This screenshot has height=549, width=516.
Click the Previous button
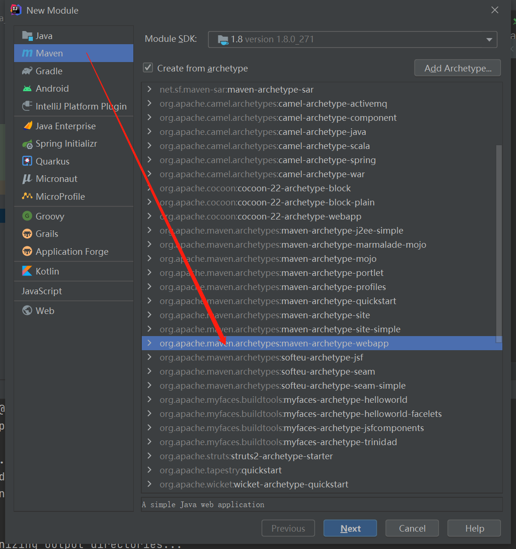click(x=288, y=528)
